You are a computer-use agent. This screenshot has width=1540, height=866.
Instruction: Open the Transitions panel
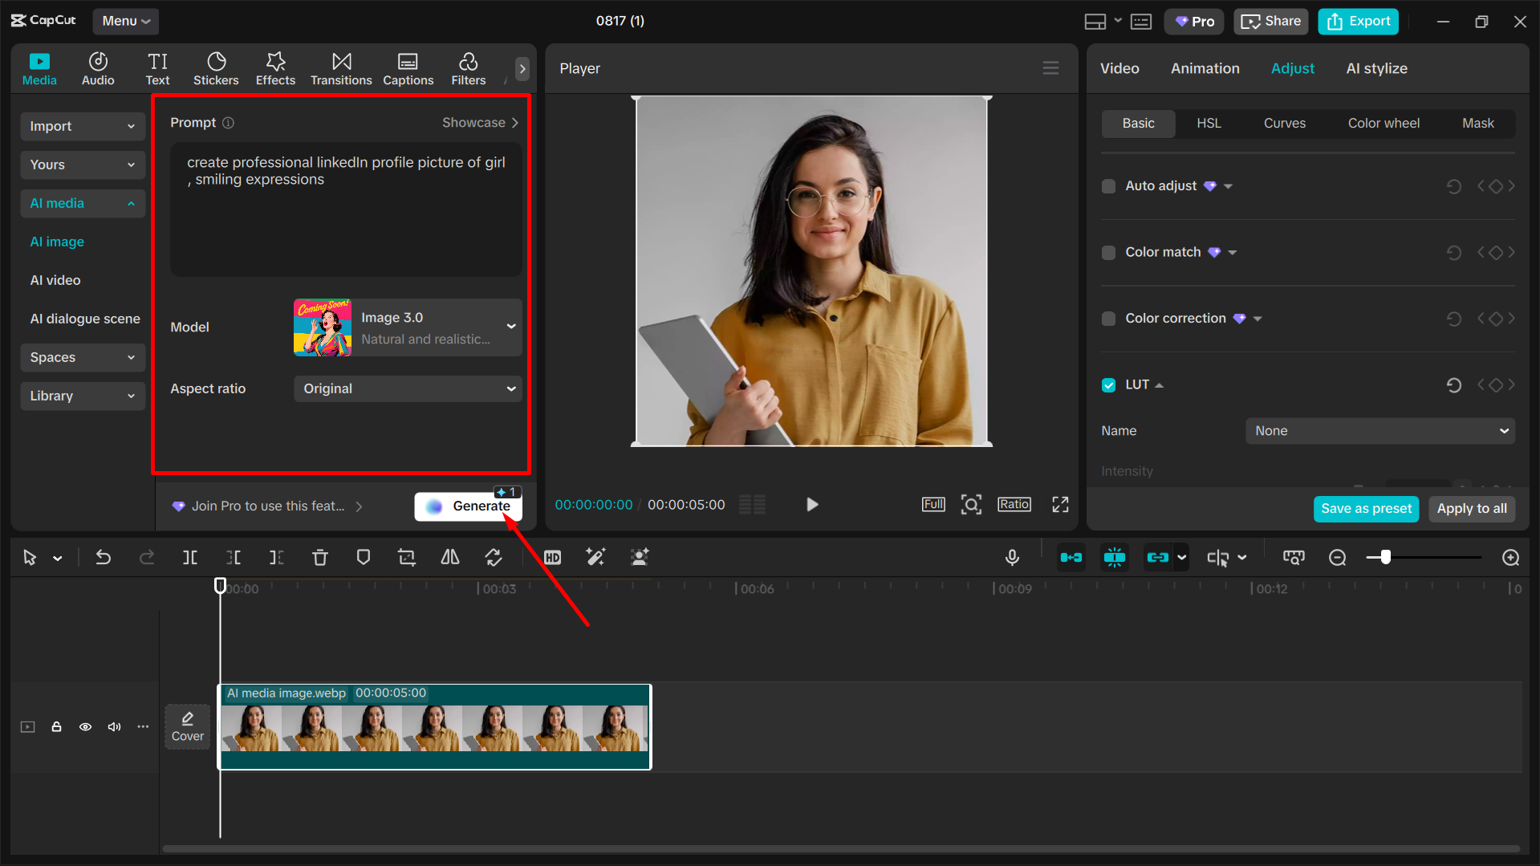coord(341,69)
